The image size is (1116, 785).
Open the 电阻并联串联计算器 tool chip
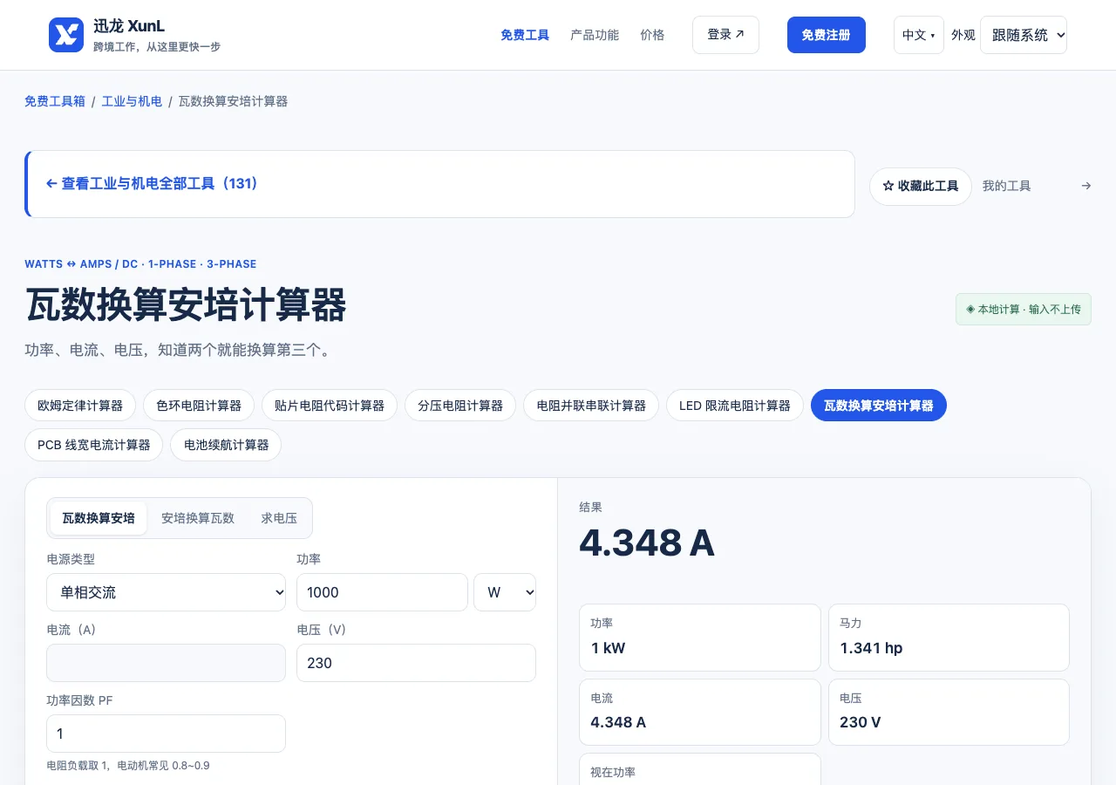(591, 406)
